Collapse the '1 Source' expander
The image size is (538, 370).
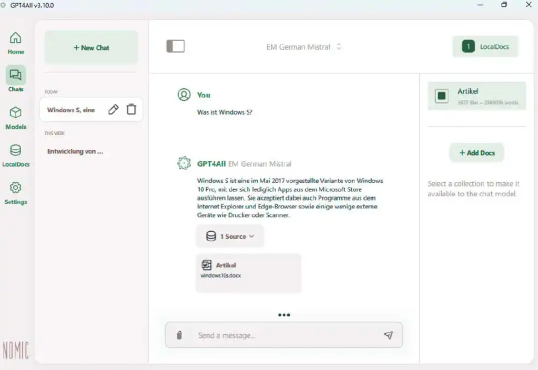click(230, 237)
